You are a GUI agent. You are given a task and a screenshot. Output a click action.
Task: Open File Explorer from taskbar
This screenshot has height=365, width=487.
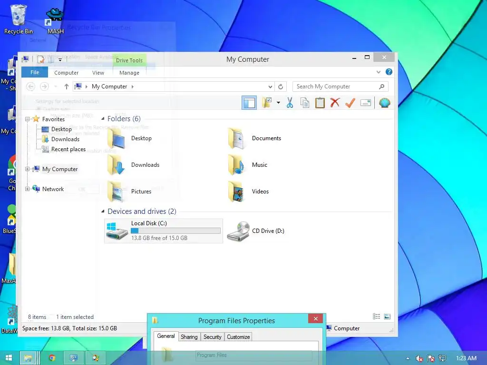point(28,358)
